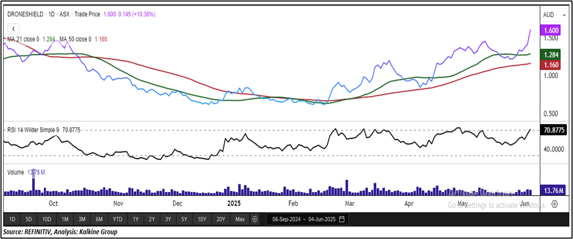This screenshot has height=239, width=573.
Task: Click the Feb label on time axis
Action: point(293,203)
